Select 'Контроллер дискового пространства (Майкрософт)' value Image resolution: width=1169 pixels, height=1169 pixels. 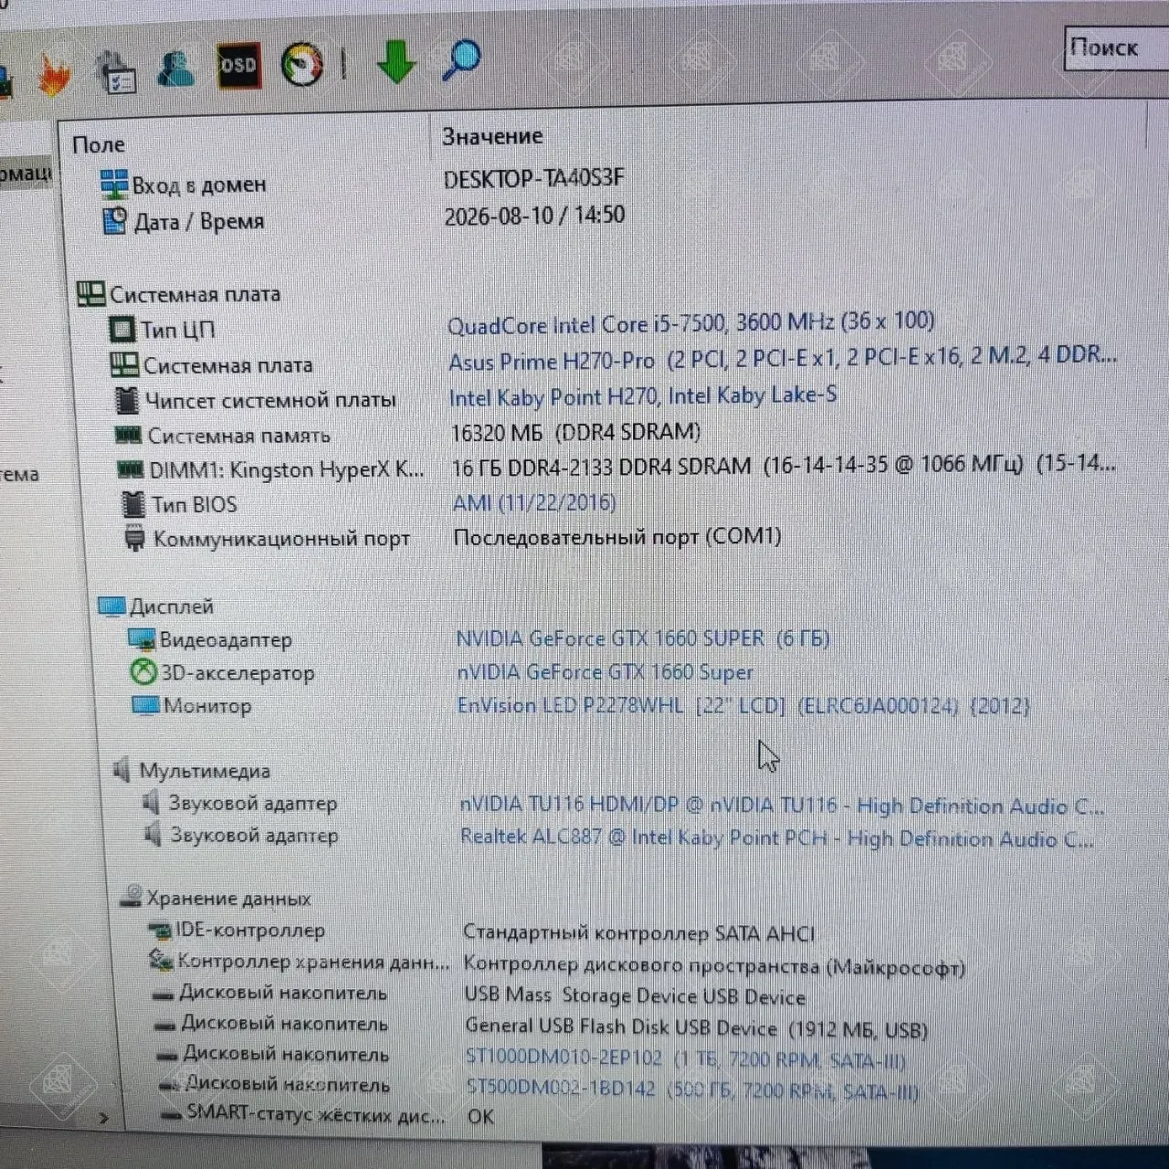(x=714, y=965)
